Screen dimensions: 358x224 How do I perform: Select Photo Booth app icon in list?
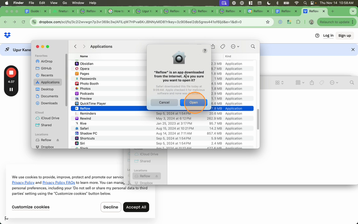click(x=77, y=84)
